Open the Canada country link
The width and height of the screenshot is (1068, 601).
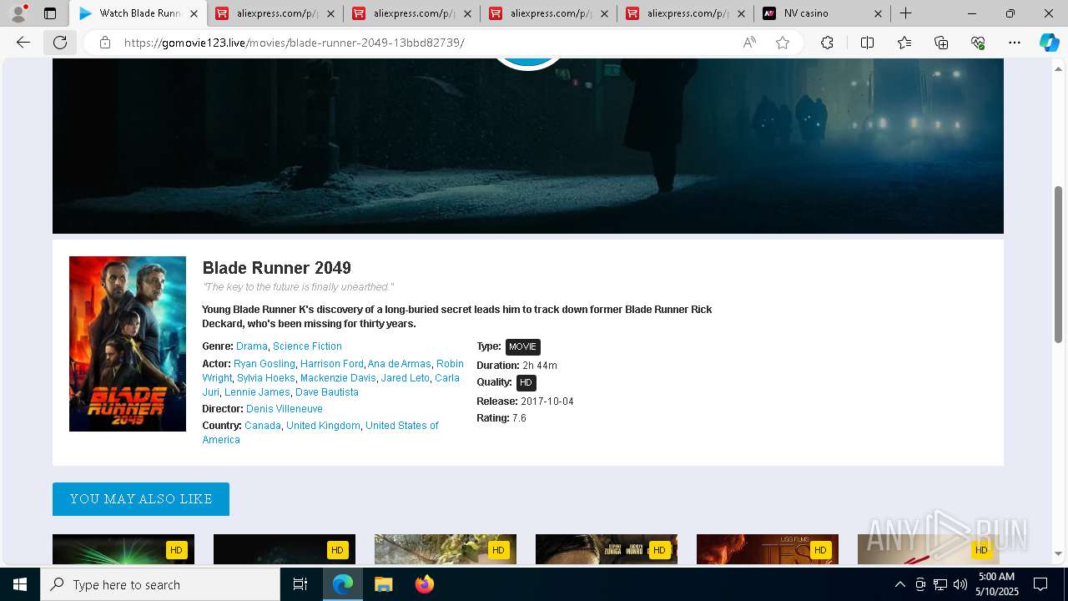(263, 426)
